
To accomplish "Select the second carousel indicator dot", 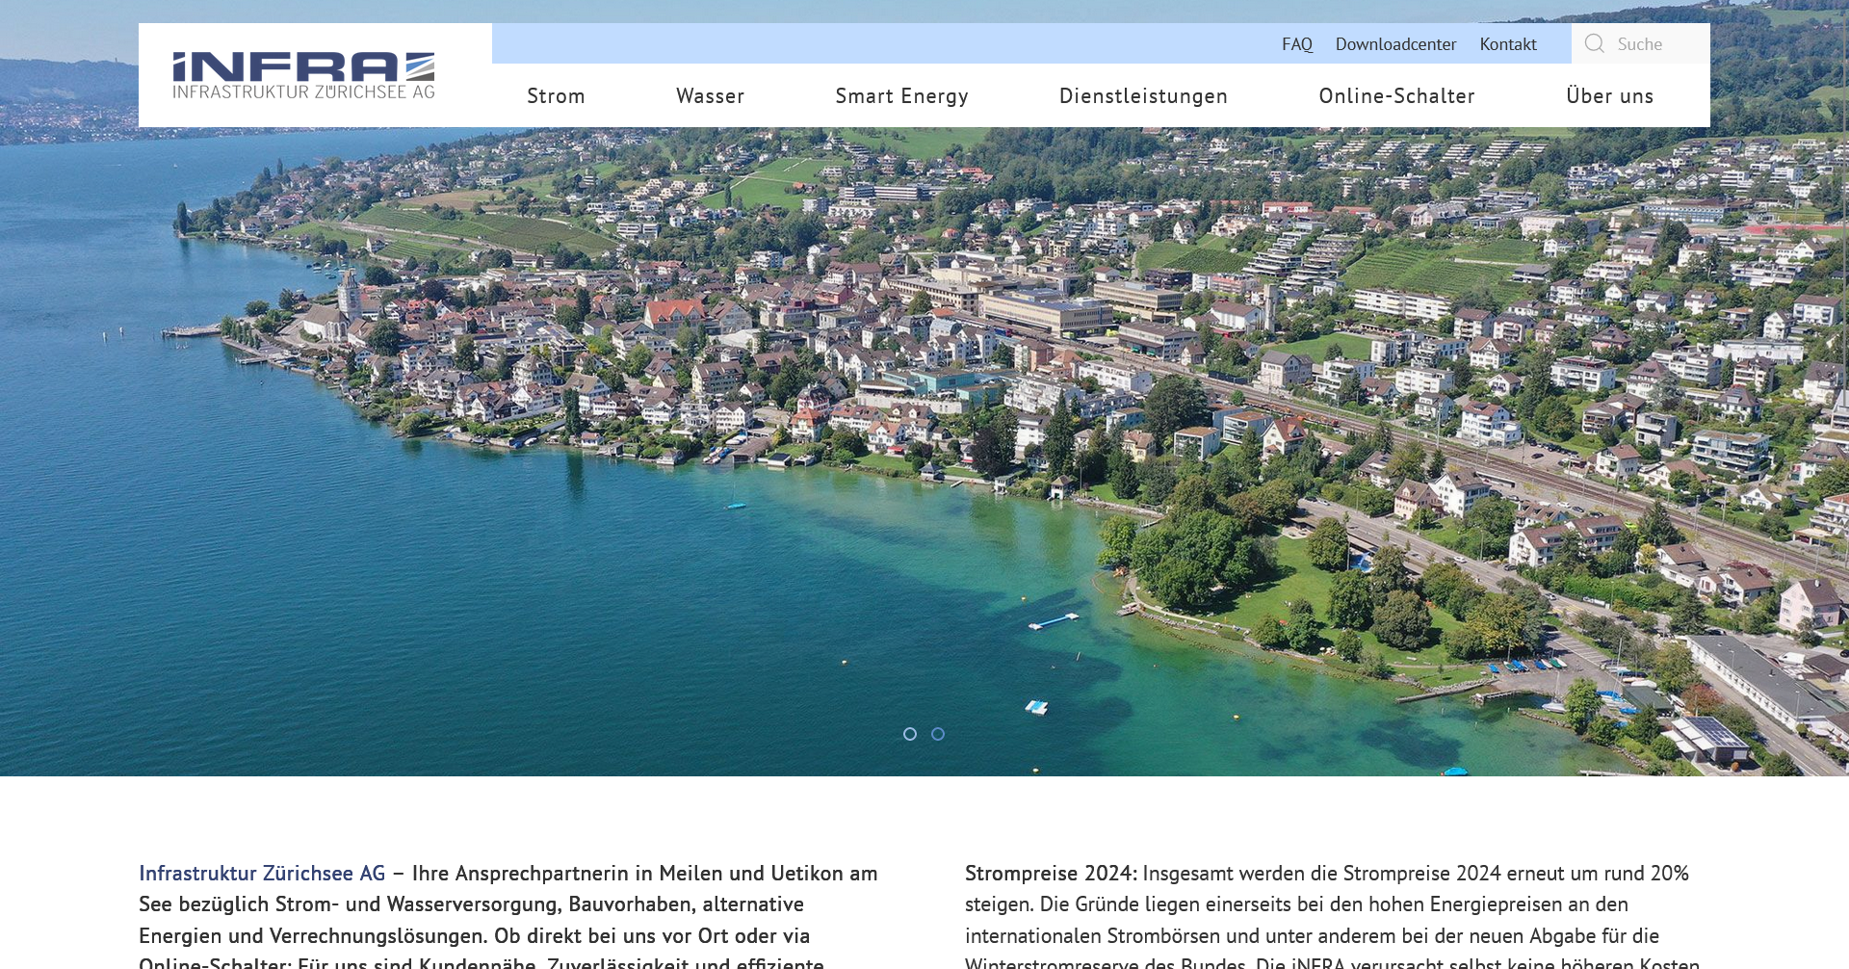I will tap(937, 733).
